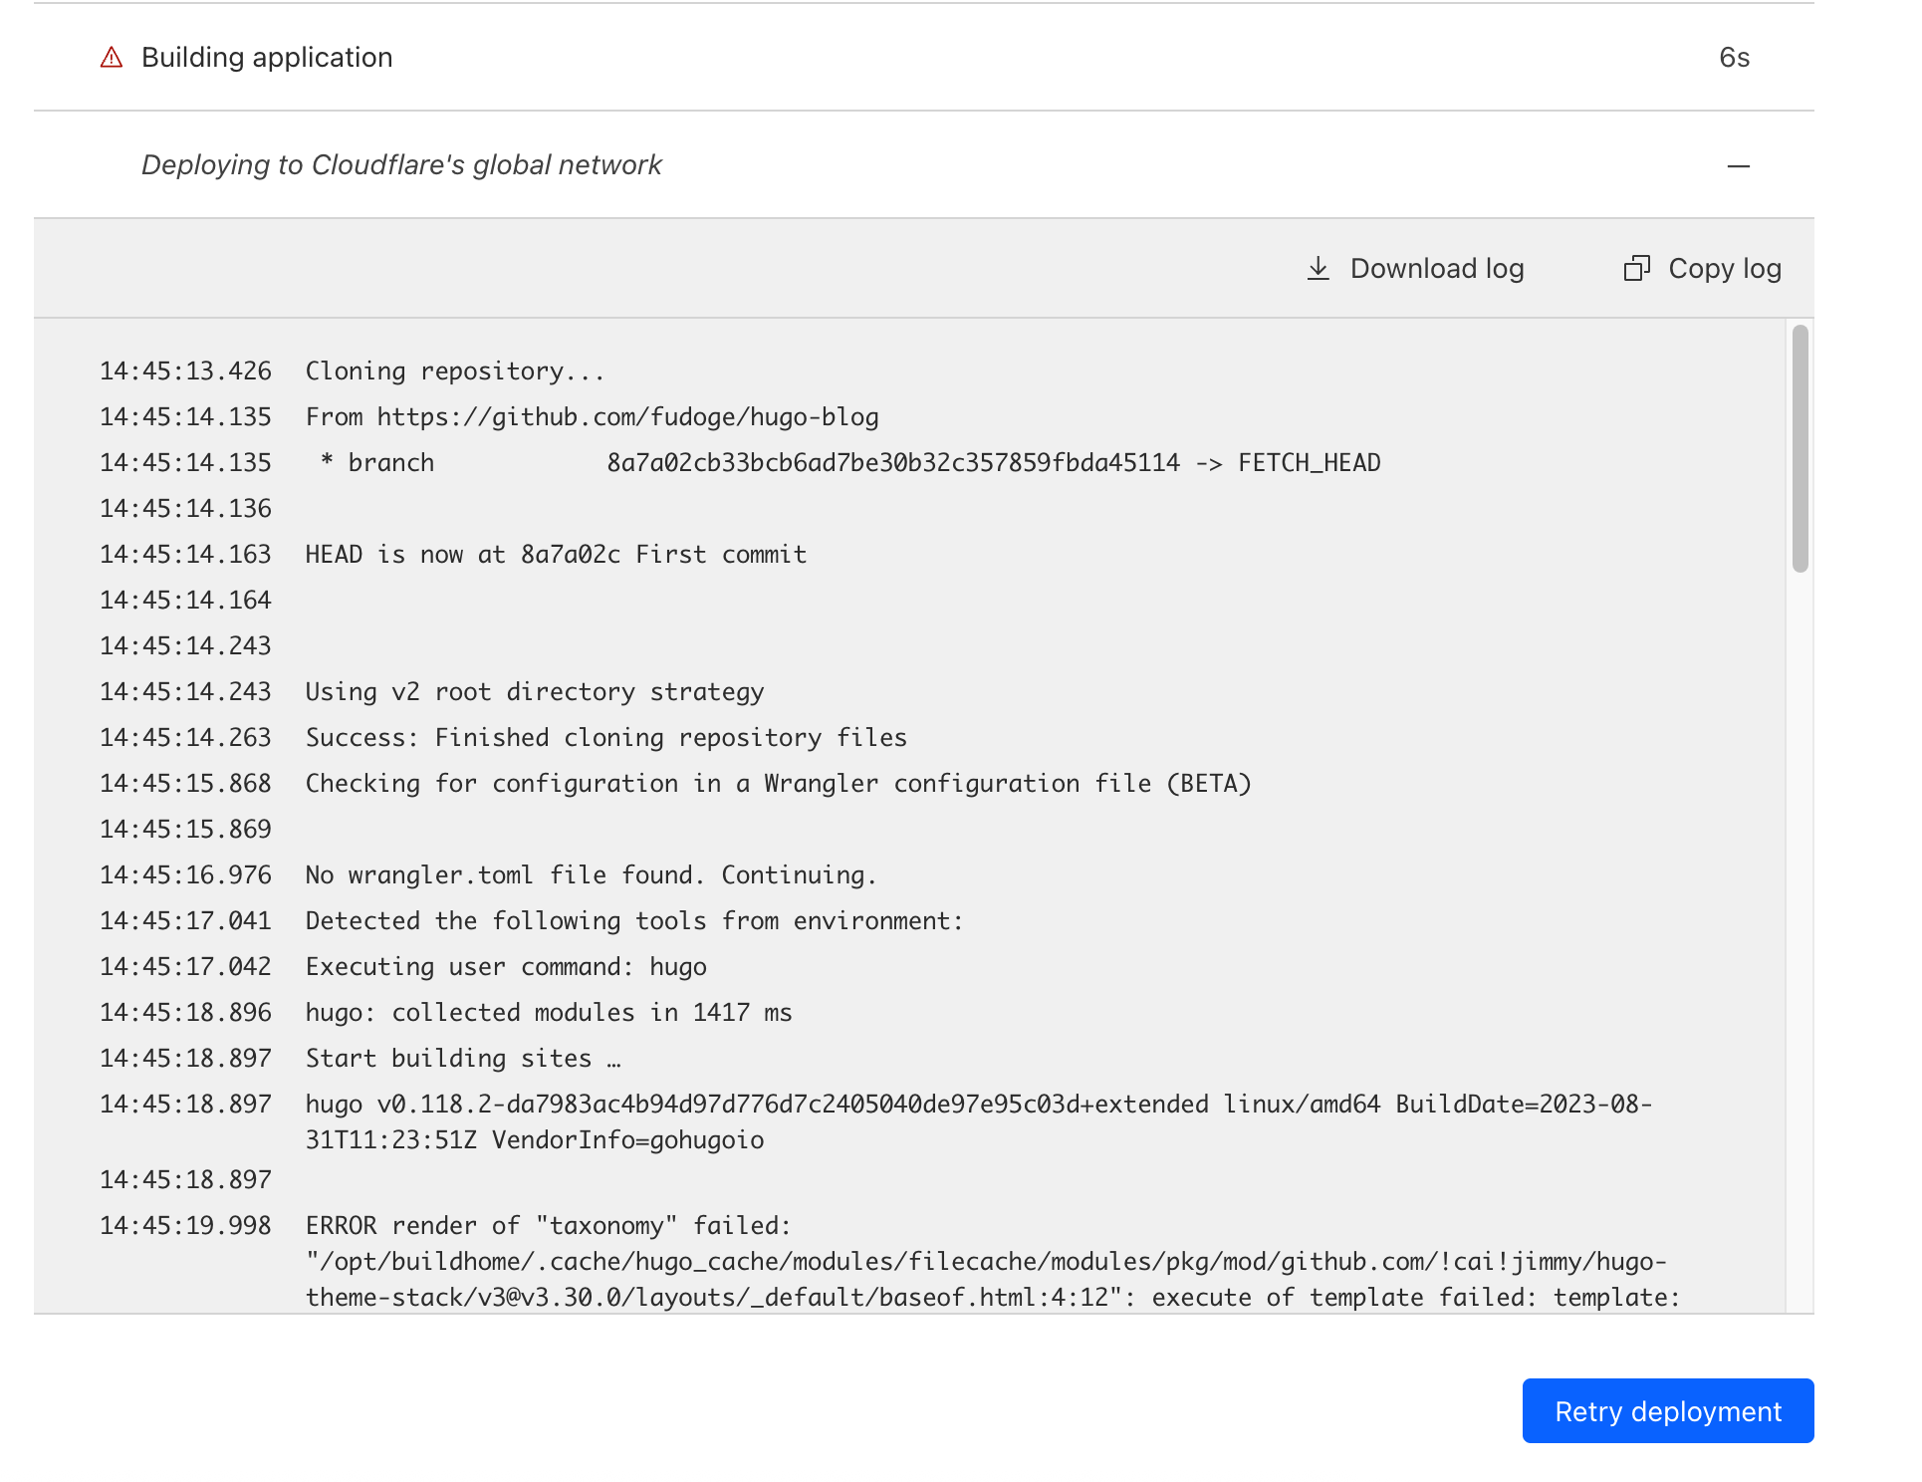This screenshot has width=1922, height=1482.
Task: Click the dash beside the Deploying step
Action: click(1738, 166)
